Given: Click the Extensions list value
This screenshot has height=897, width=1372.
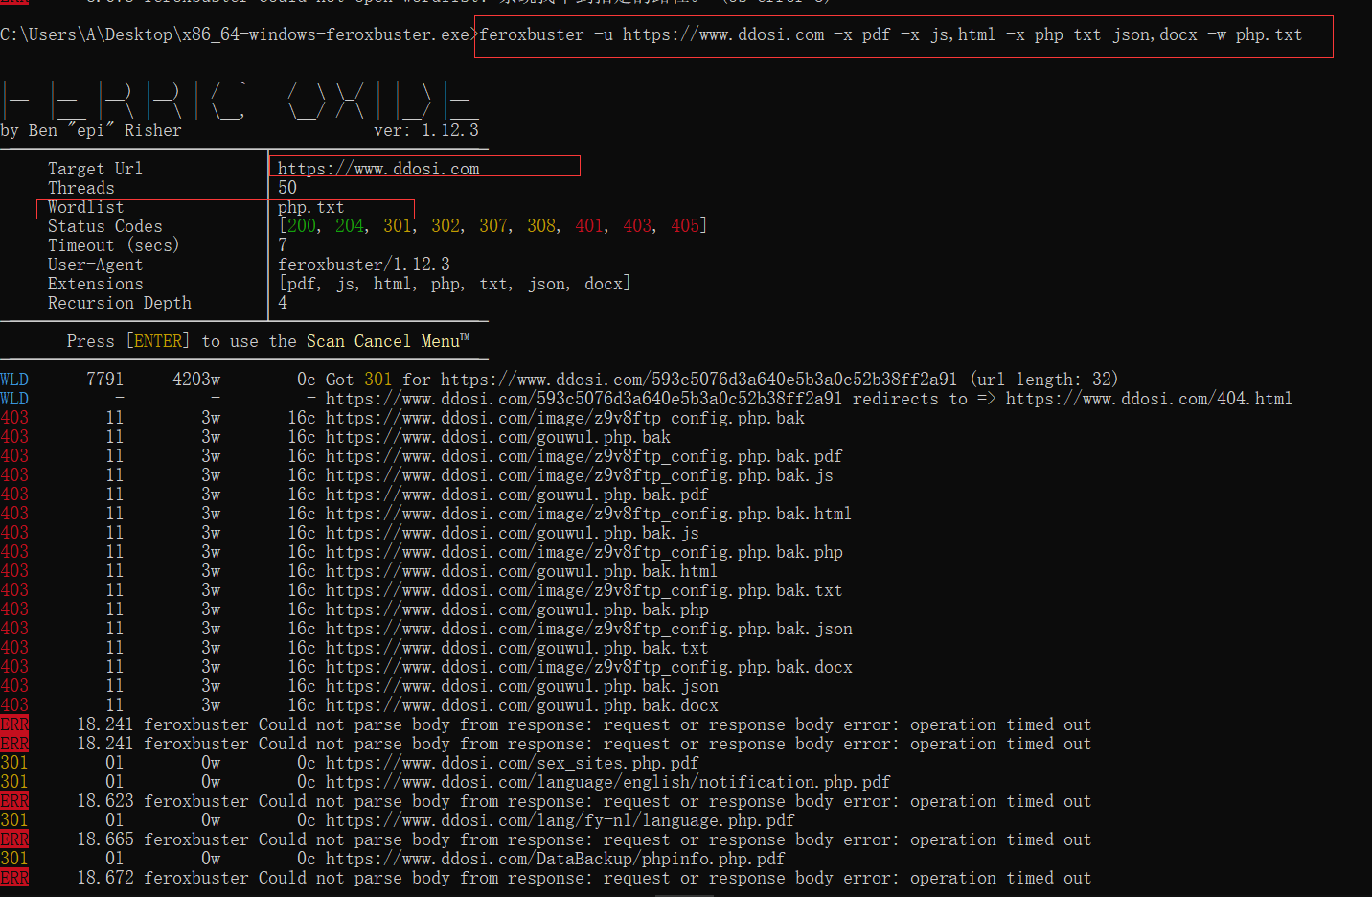Looking at the screenshot, I should 454,284.
